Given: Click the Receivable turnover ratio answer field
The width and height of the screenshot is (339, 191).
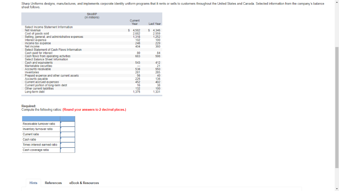Looking at the screenshot, I should coord(68,124).
